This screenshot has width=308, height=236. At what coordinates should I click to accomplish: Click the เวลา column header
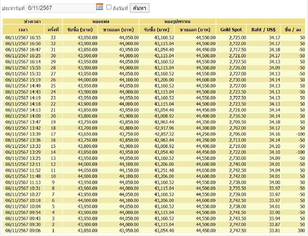[x=23, y=30]
